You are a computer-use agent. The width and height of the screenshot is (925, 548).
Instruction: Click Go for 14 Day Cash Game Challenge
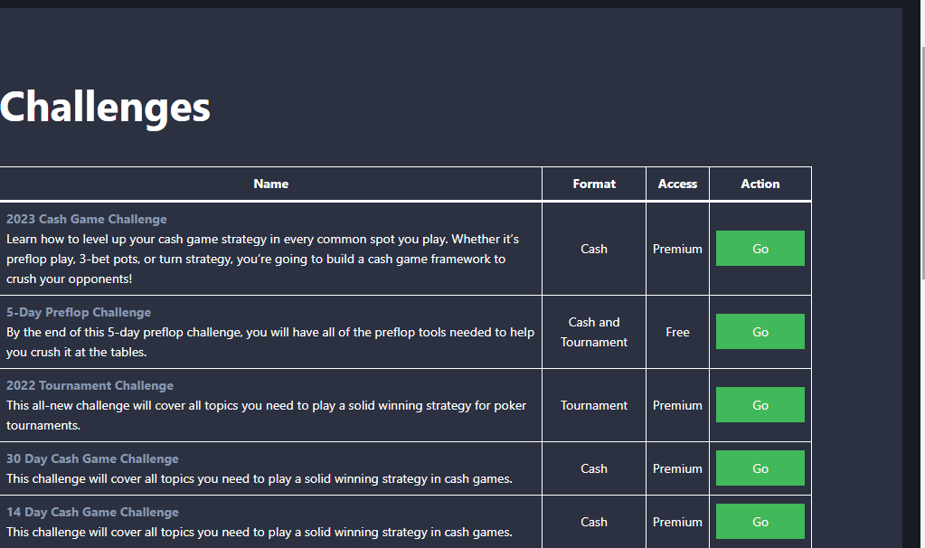tap(760, 522)
